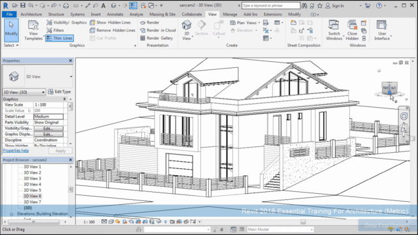This screenshot has height=235, width=418.
Task: Open the Help question mark
Action: [x=379, y=6]
